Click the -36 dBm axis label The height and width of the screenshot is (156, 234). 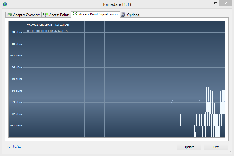16,67
